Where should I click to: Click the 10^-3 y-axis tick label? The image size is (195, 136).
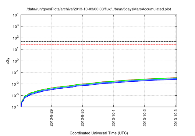[x=15, y=96]
